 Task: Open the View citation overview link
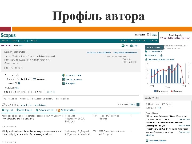coord(74,79)
